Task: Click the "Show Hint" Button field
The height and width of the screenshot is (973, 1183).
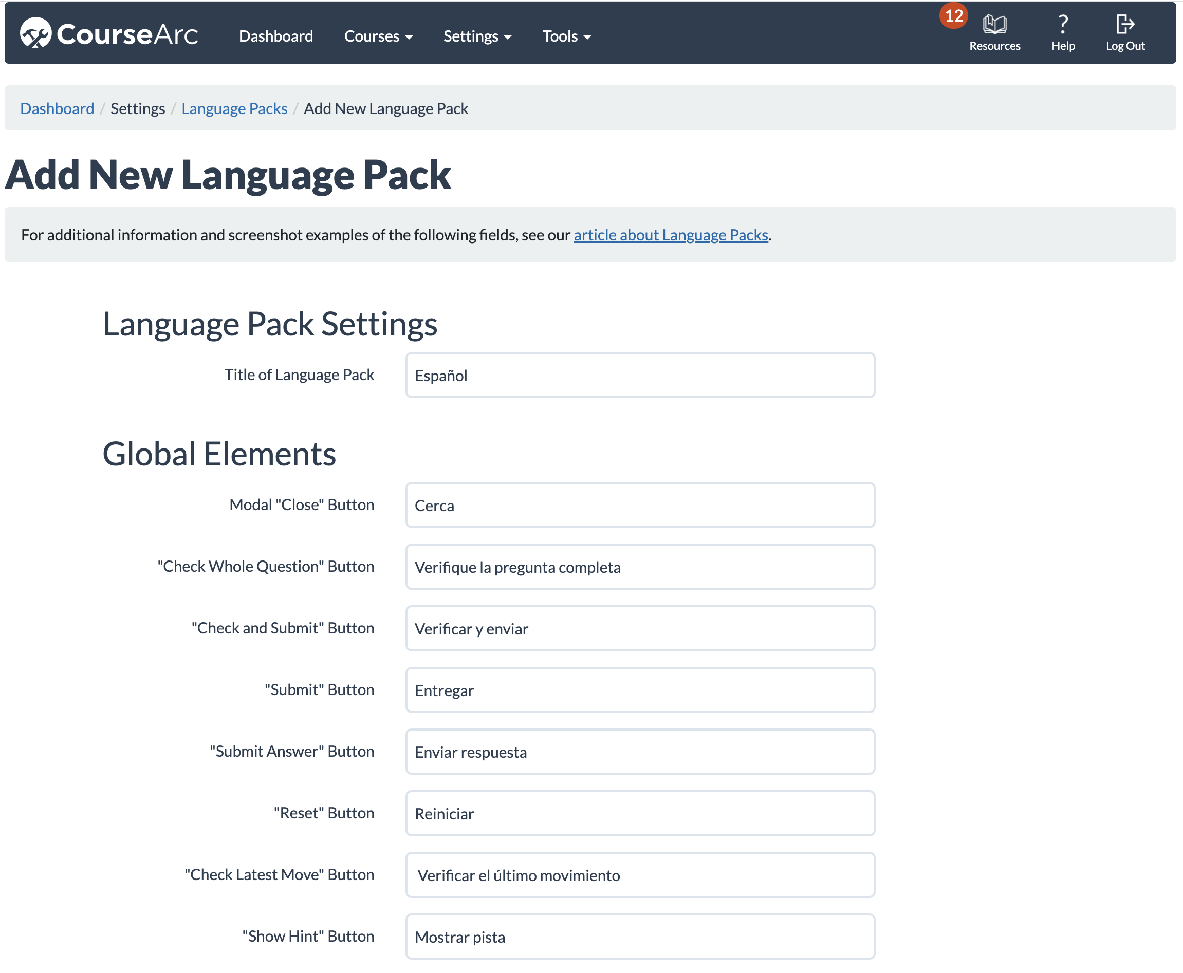Action: [x=640, y=937]
